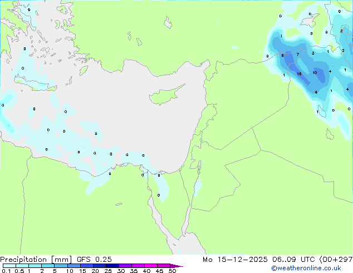Select the 'Precipitation [mm]' title text
This screenshot has height=273, width=353.
[36, 260]
